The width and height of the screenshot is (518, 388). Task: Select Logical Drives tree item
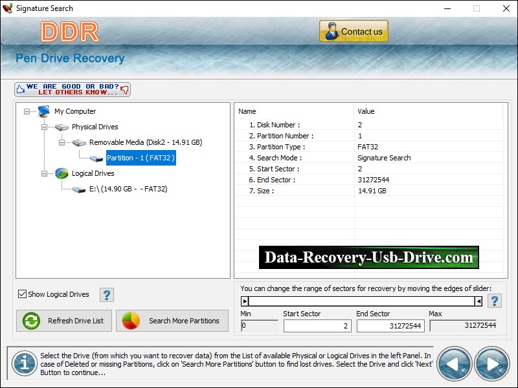point(93,173)
